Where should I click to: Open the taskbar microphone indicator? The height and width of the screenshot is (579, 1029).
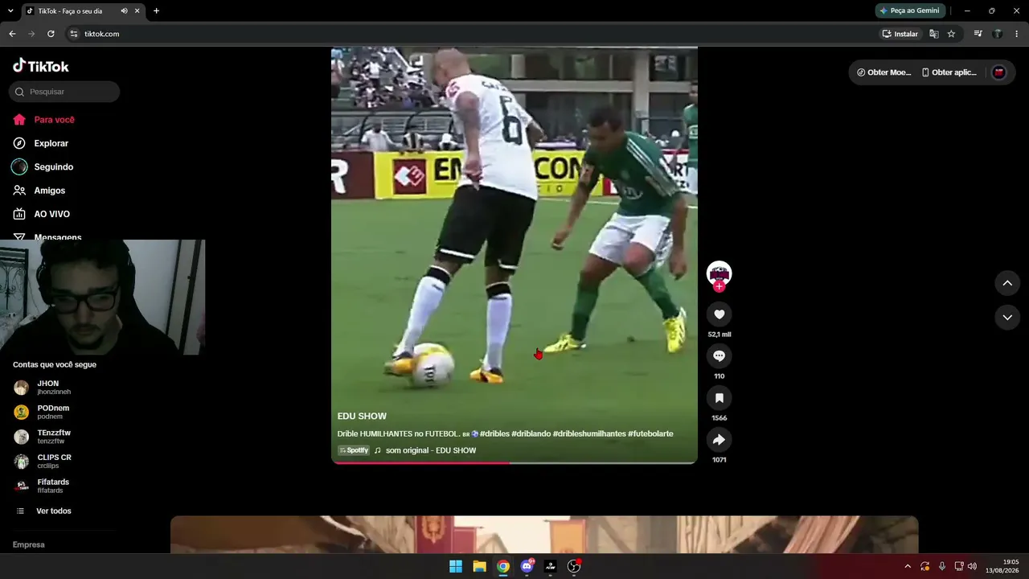point(942,566)
